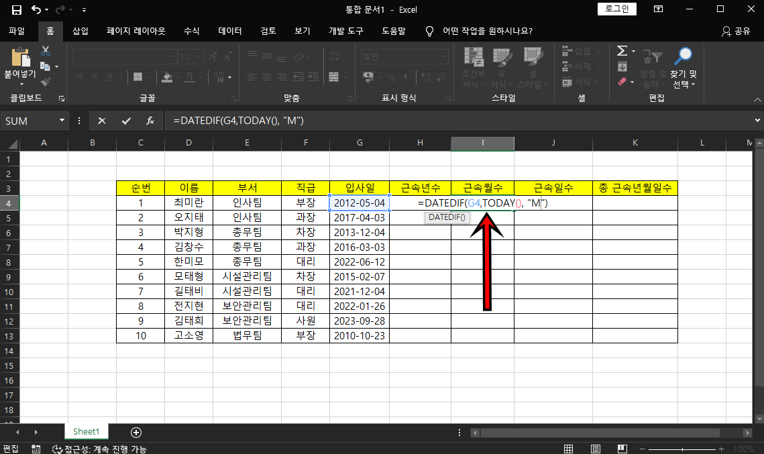Select row 4 header
The image size is (764, 454).
pos(9,203)
